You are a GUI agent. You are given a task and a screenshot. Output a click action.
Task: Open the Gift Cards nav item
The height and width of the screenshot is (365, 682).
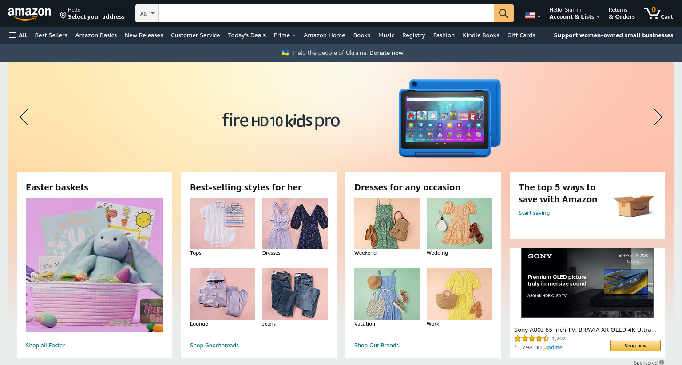click(521, 35)
